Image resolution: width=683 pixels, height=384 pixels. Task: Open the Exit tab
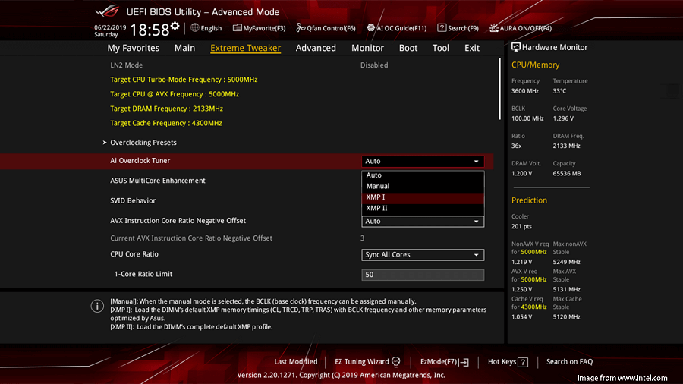tap(472, 48)
